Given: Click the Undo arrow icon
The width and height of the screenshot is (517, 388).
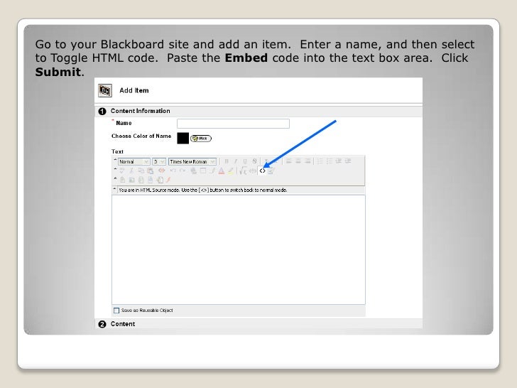Looking at the screenshot, I should point(173,171).
